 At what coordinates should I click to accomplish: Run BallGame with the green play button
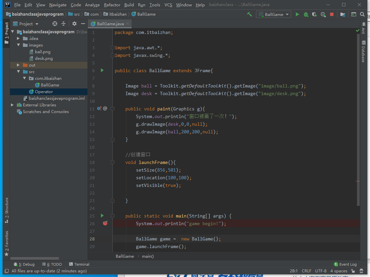tap(297, 14)
